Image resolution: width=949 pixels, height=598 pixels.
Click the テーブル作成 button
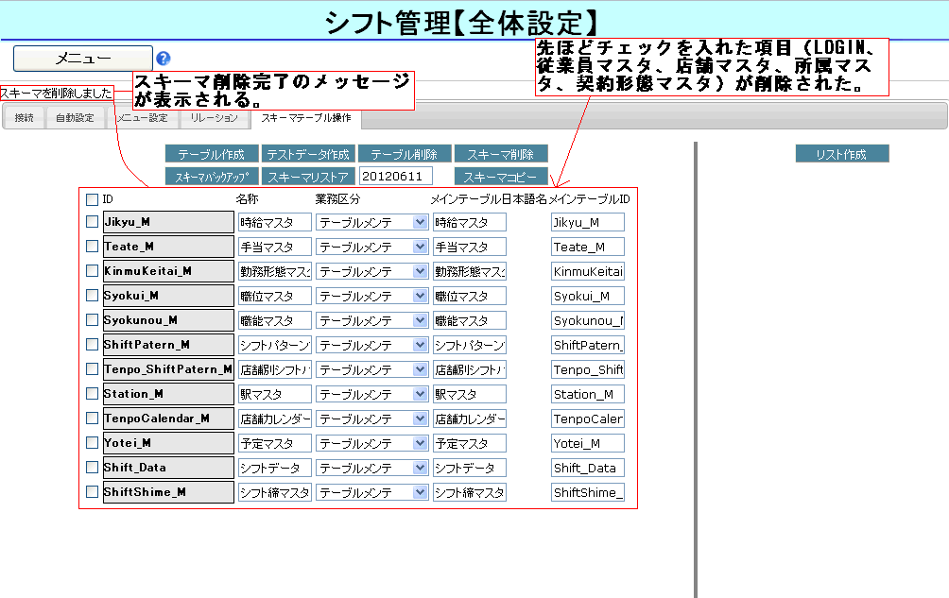pos(212,154)
